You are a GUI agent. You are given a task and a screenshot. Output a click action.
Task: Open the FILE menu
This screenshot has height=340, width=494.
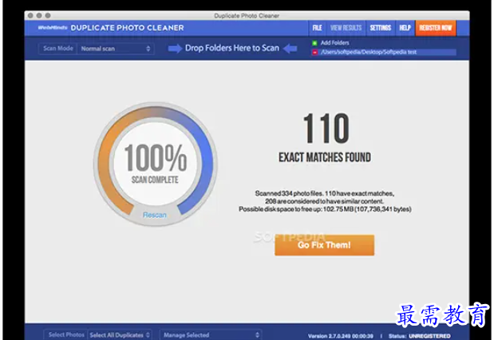[318, 28]
